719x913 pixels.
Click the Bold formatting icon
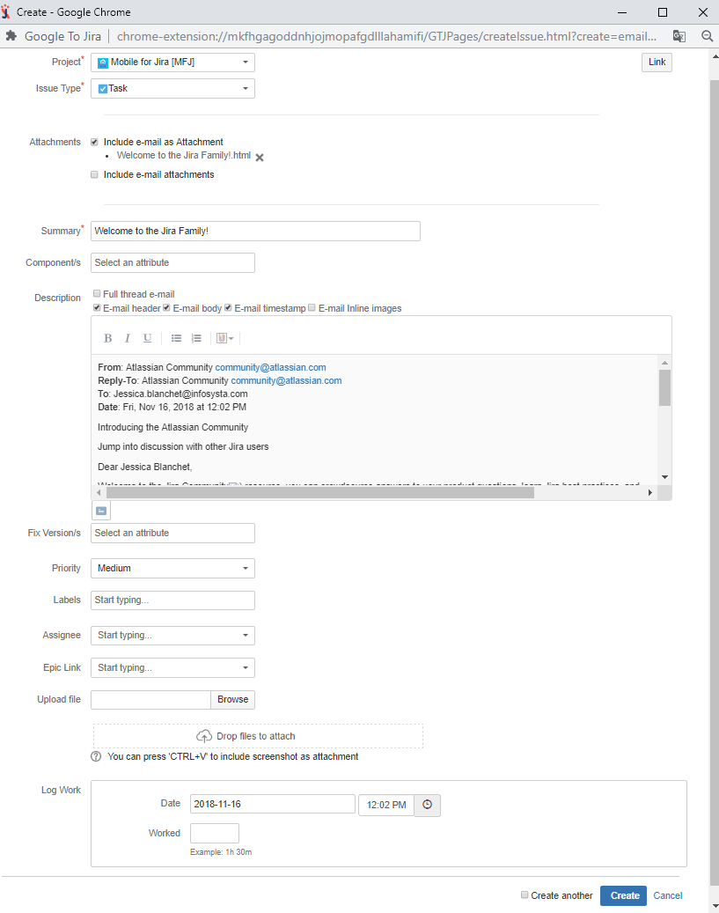(x=108, y=338)
